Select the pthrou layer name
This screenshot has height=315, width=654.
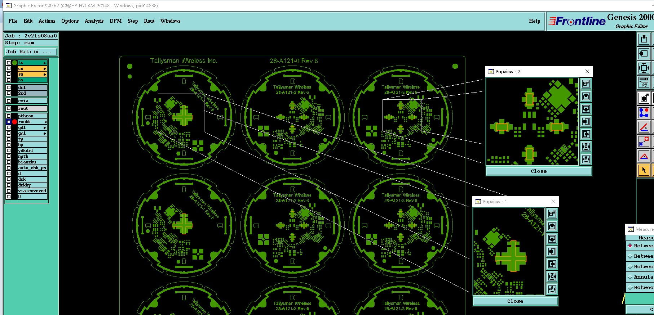32,116
